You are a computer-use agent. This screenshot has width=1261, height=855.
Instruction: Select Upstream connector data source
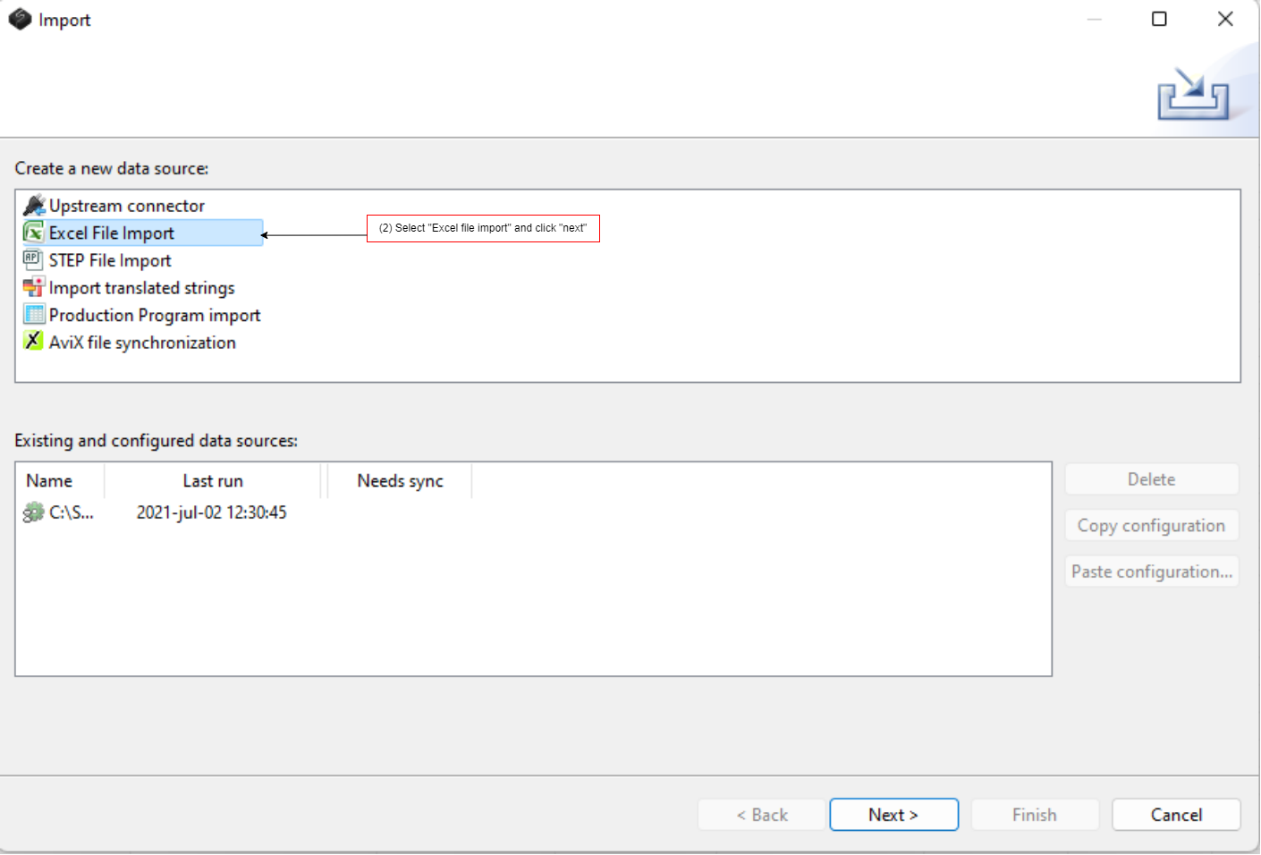coord(126,207)
